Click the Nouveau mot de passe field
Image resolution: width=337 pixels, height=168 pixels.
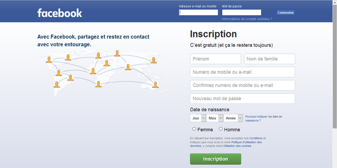[243, 98]
